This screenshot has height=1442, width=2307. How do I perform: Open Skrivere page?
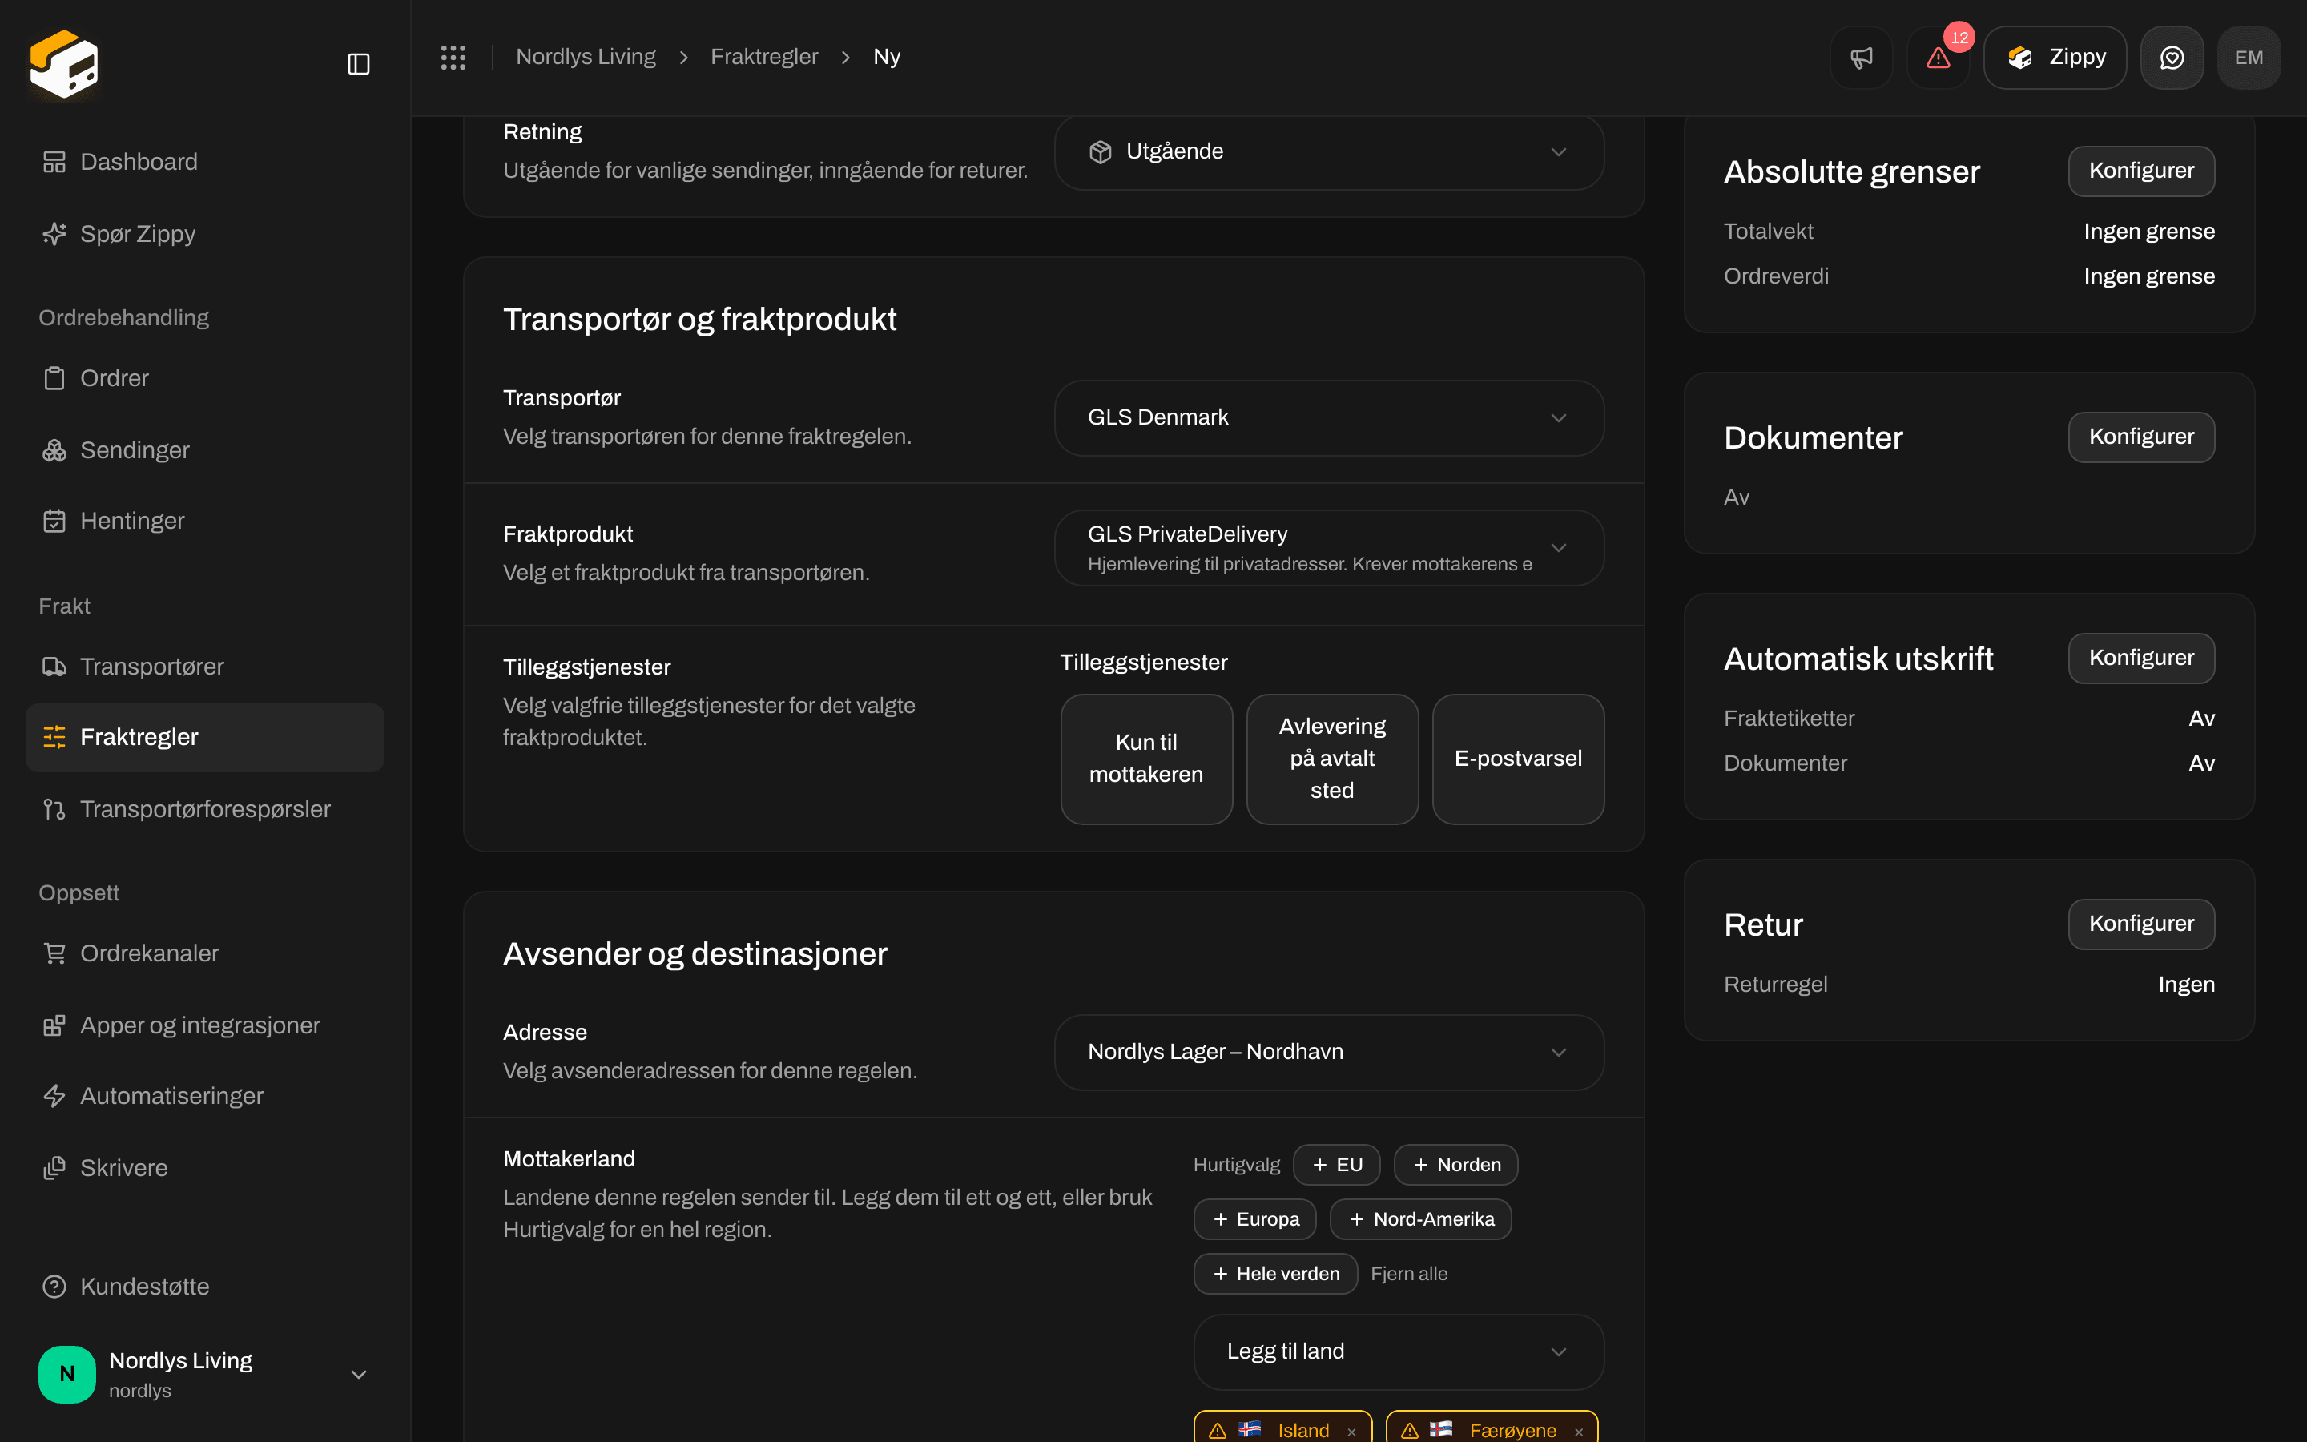pyautogui.click(x=205, y=1167)
